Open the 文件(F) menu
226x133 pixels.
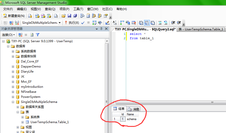tap(8, 9)
